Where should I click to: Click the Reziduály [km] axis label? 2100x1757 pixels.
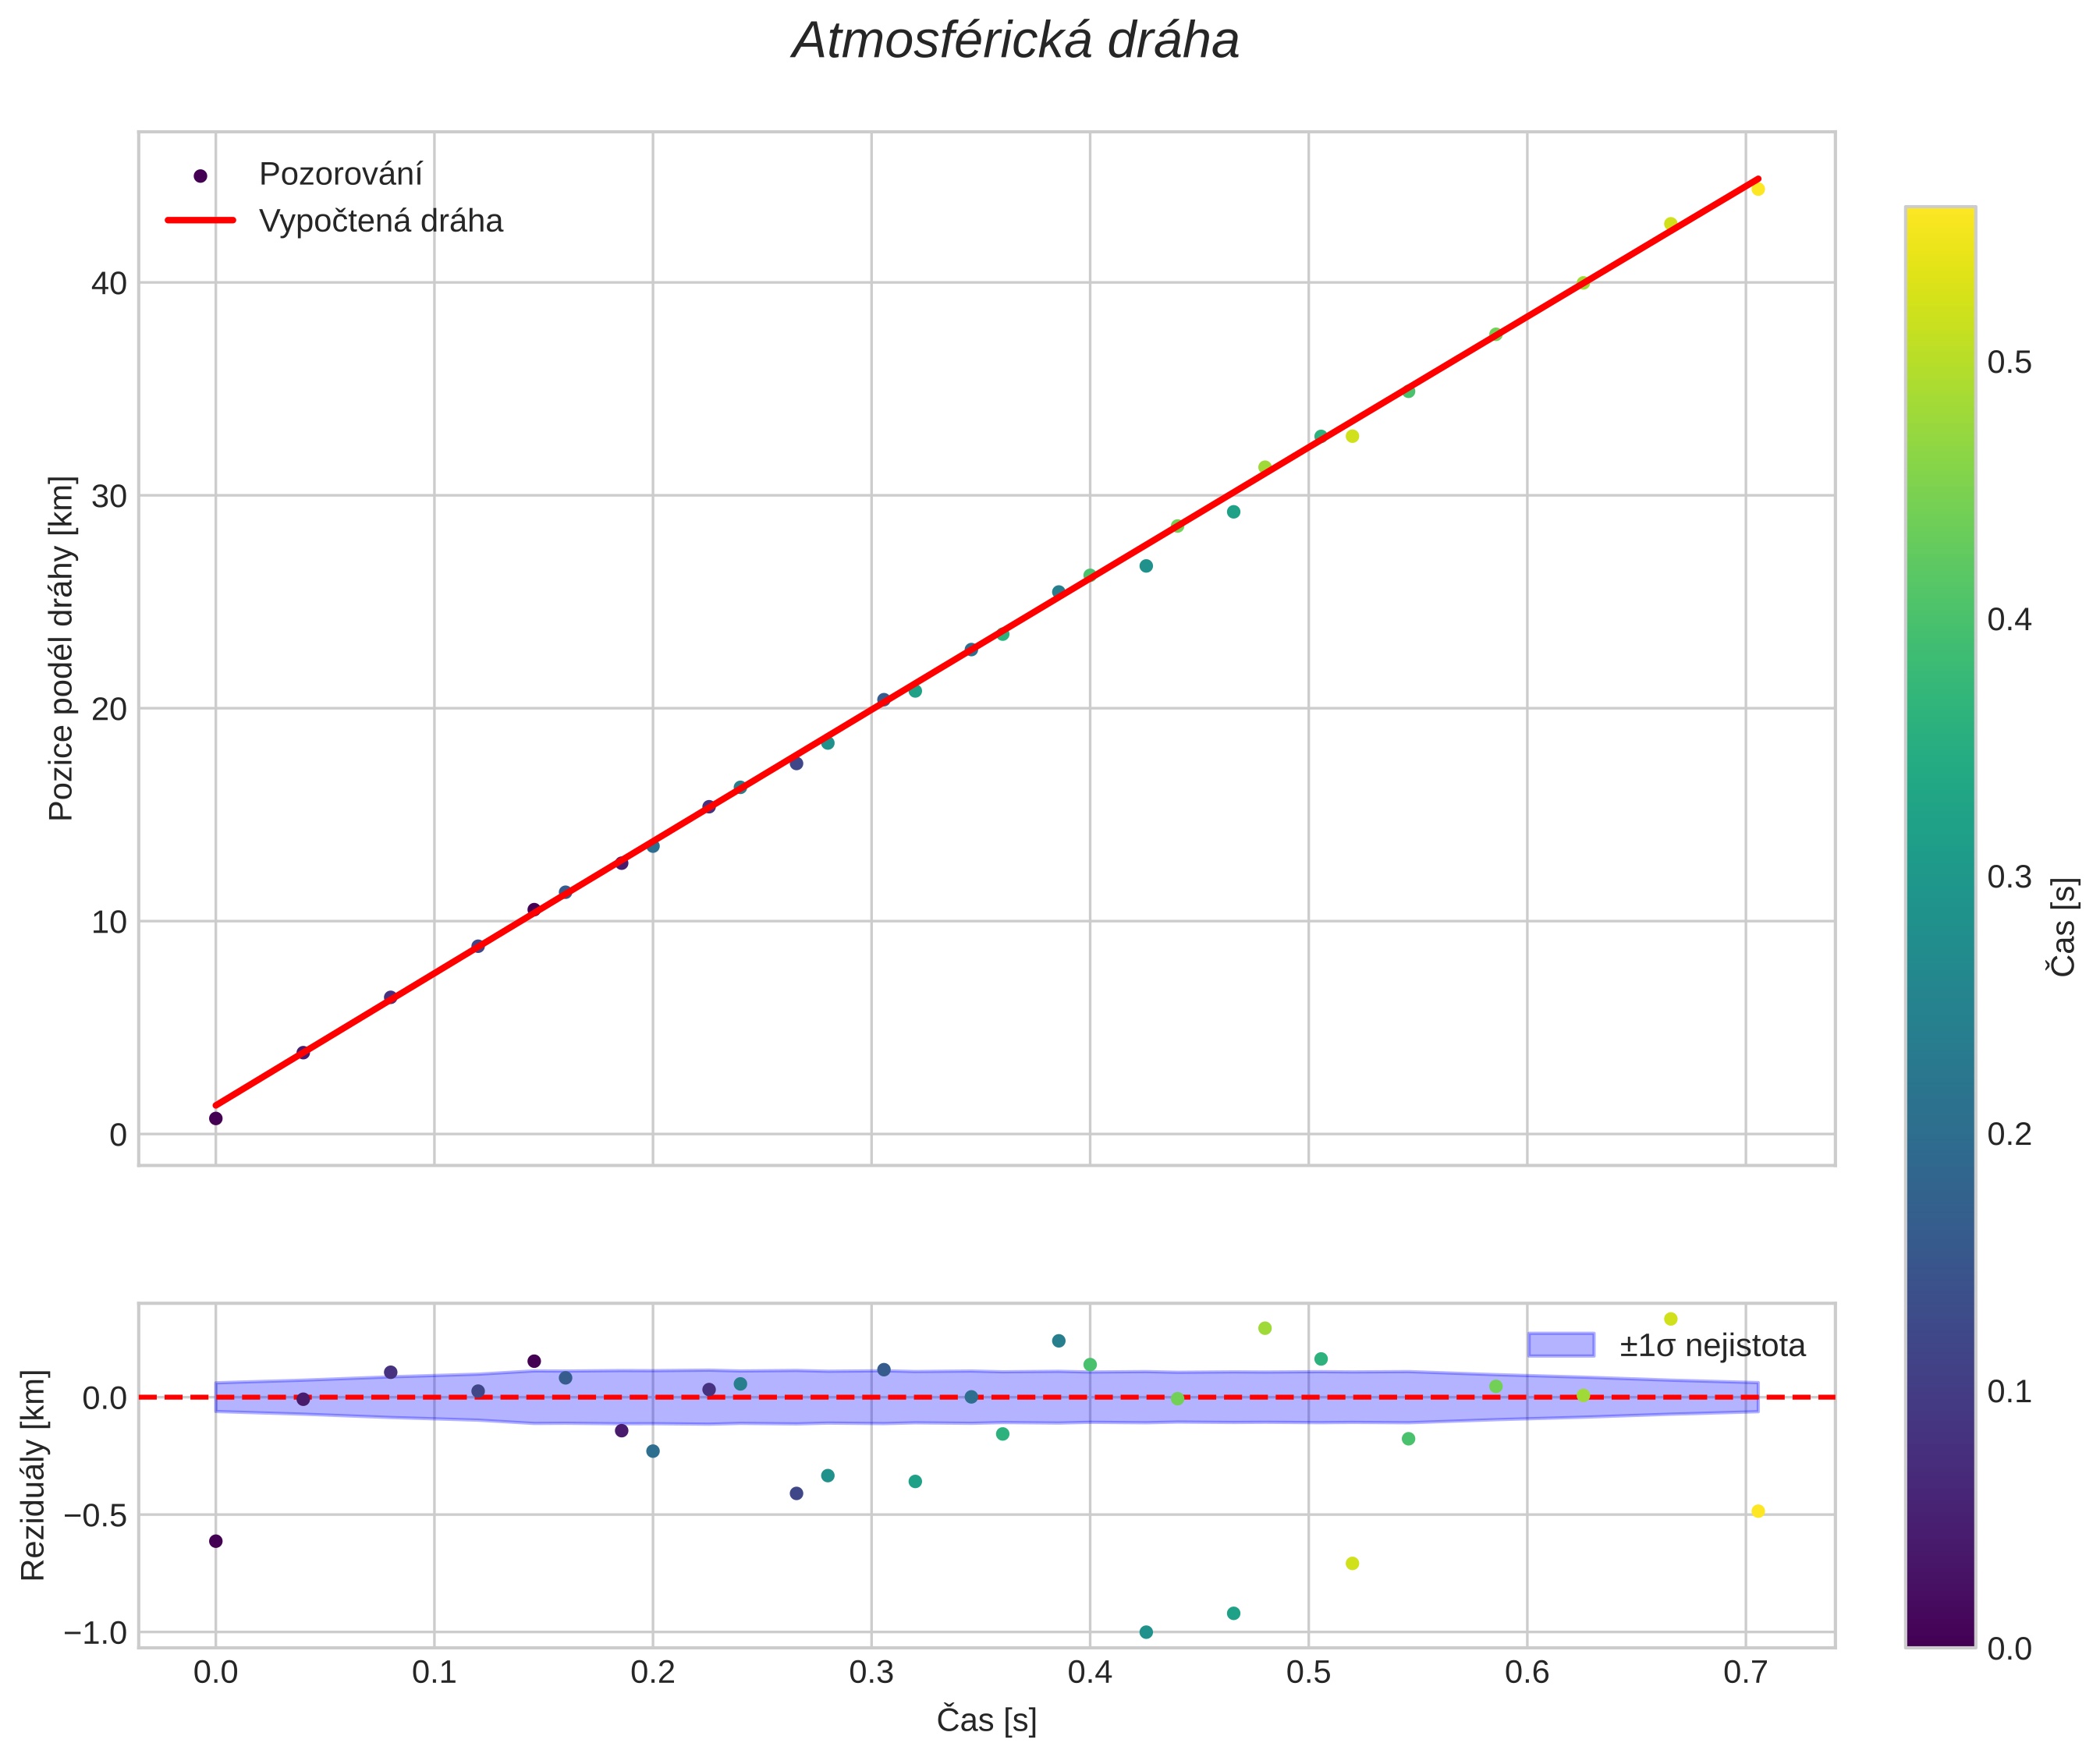click(33, 1475)
